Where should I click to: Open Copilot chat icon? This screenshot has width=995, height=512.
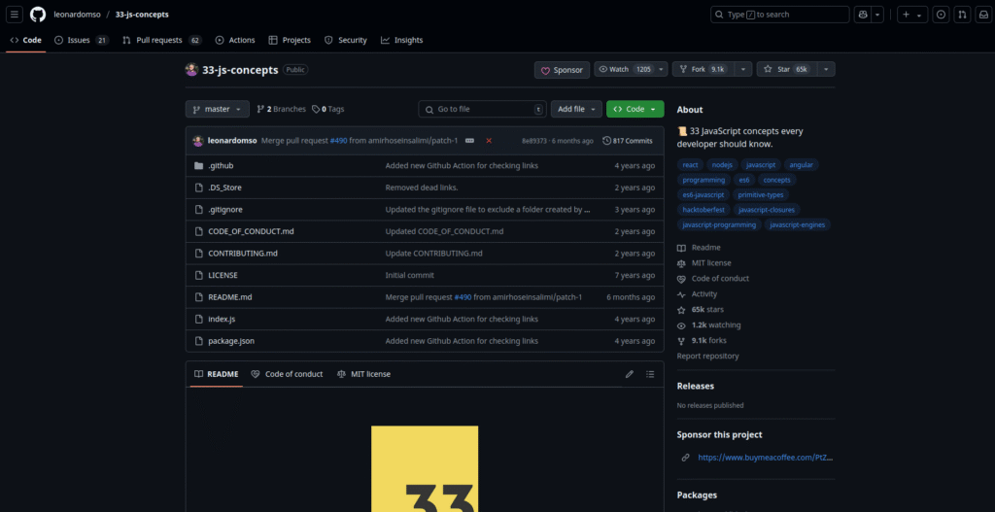[x=863, y=15]
